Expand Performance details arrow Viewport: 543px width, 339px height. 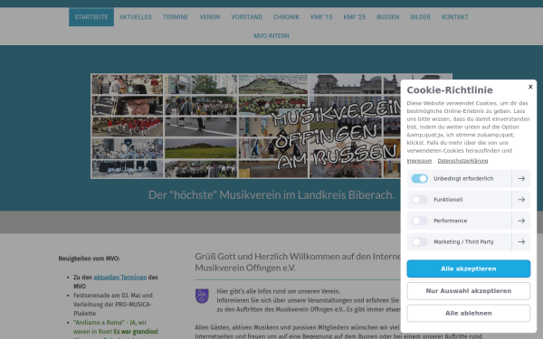[521, 221]
